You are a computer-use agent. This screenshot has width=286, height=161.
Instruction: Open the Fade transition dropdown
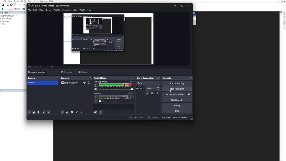pos(148,83)
